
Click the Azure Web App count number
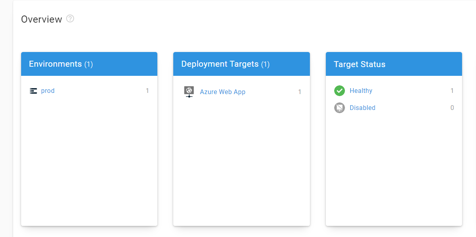300,92
